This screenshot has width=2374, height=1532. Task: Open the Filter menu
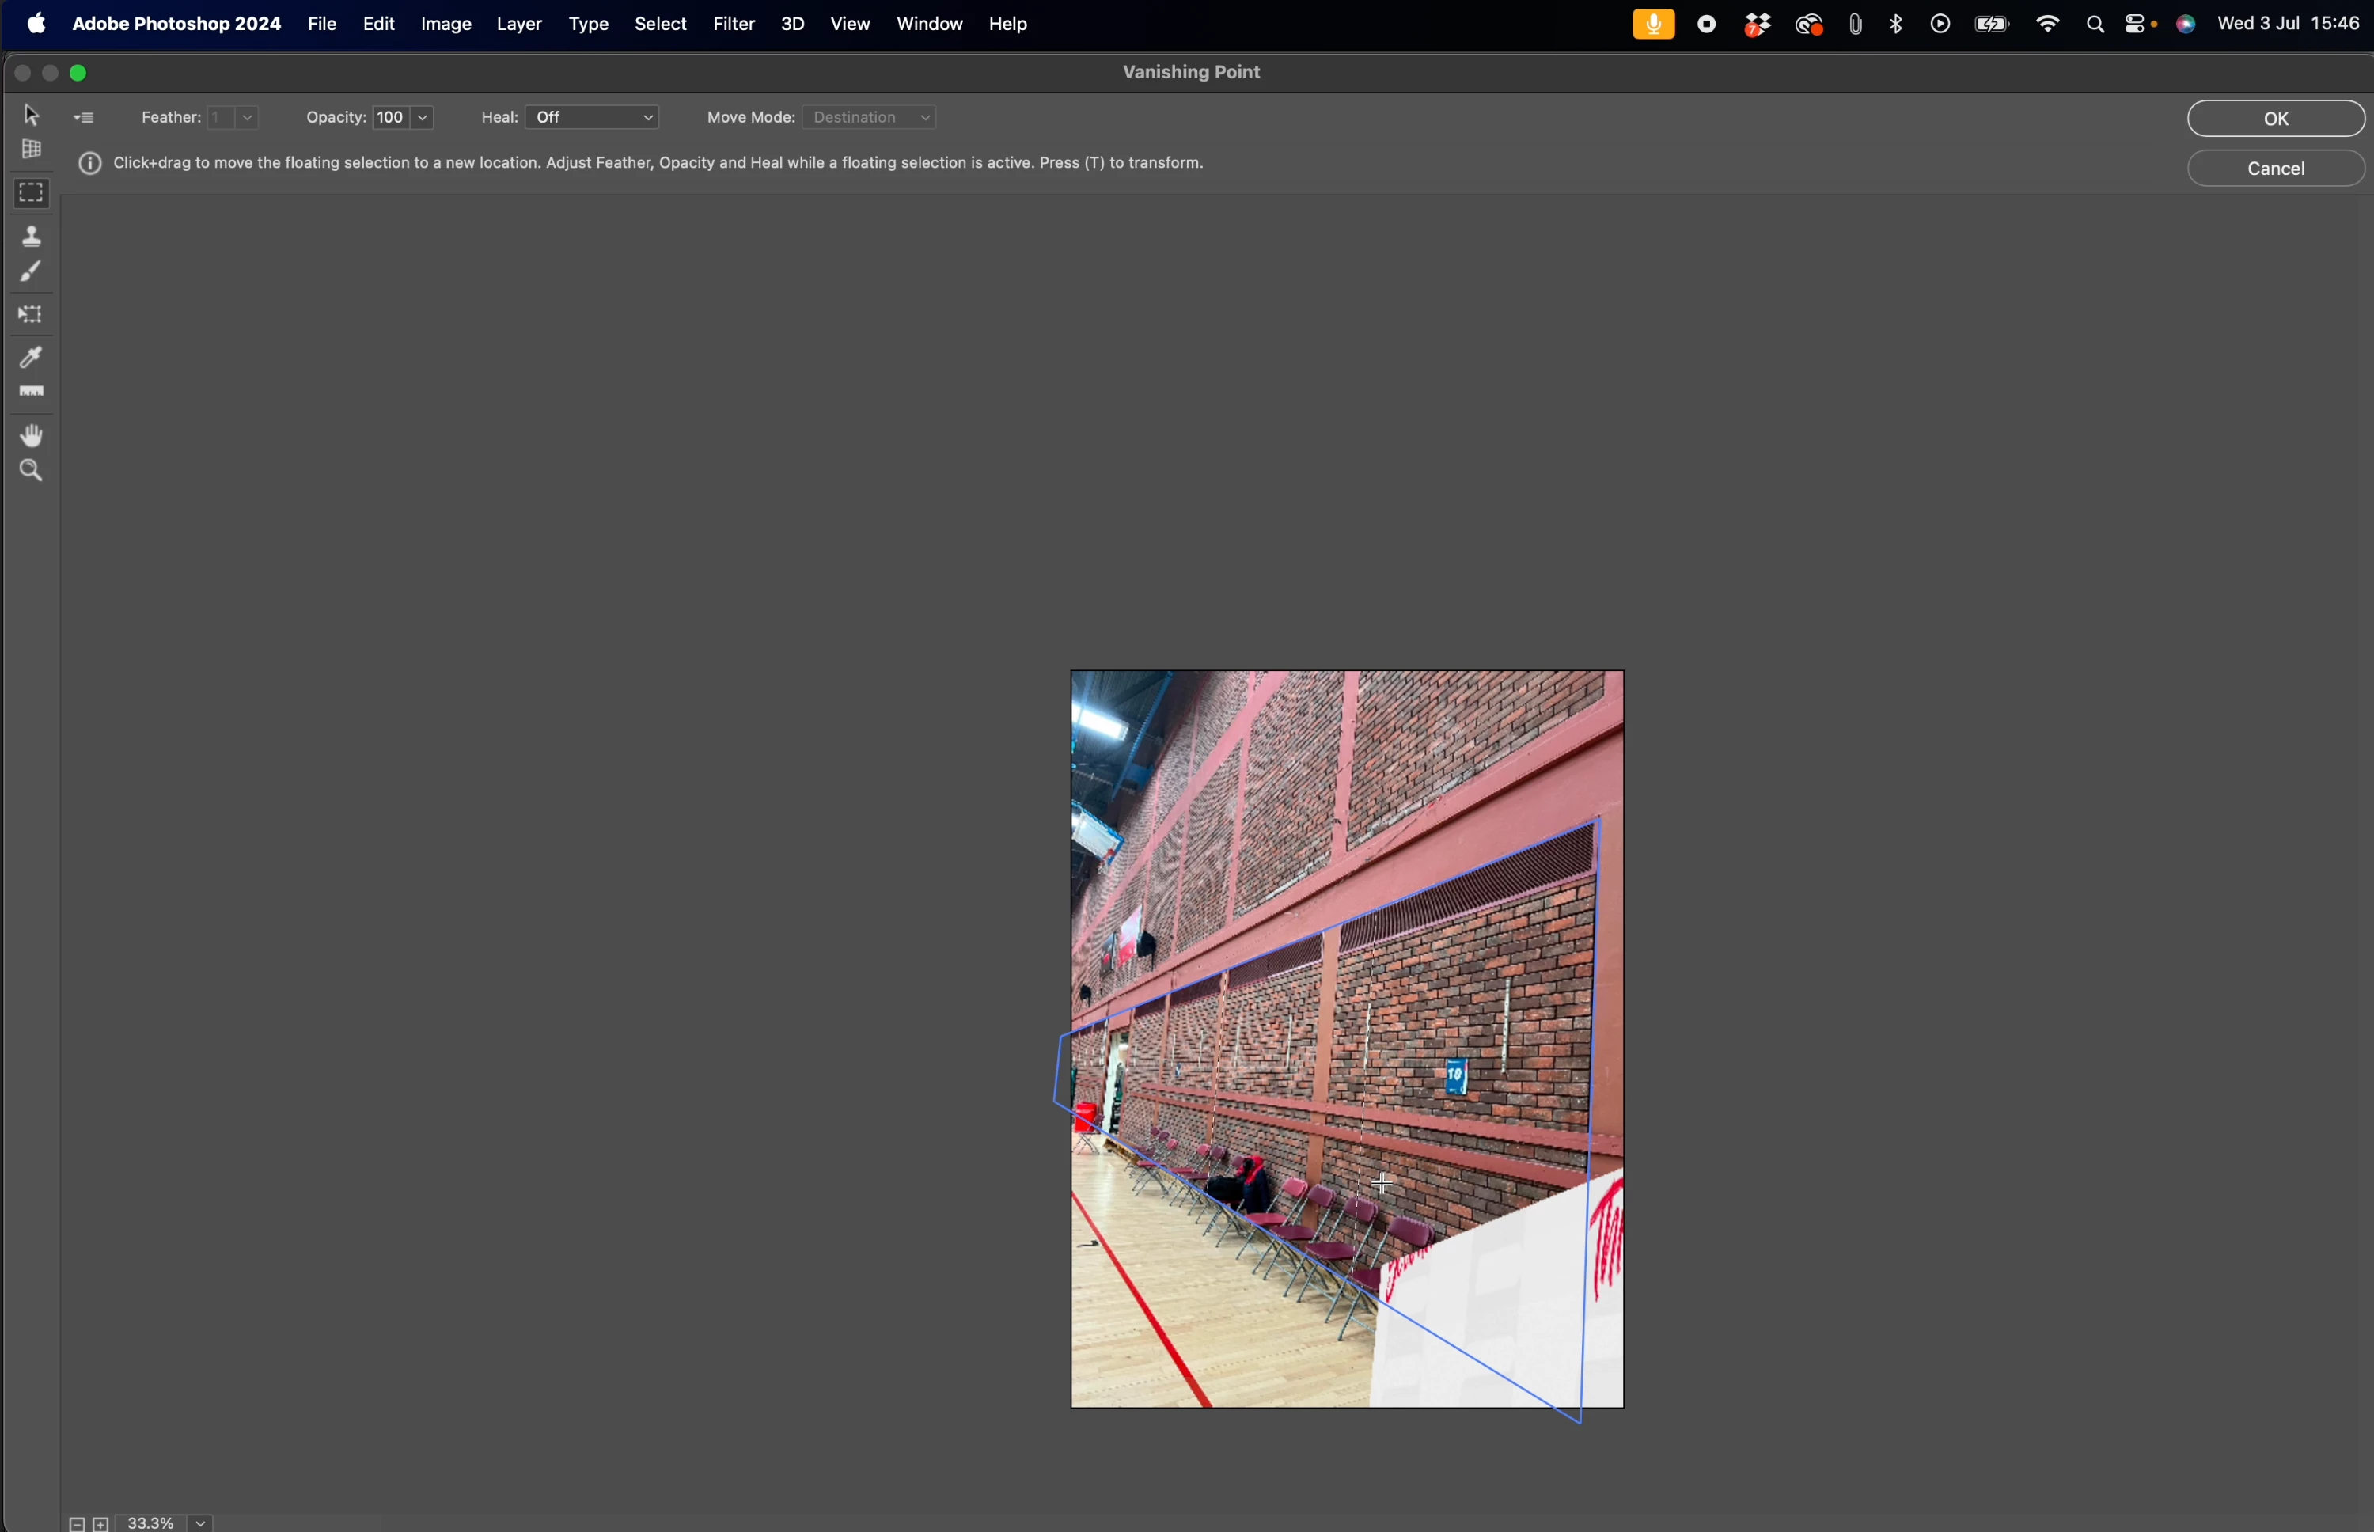coord(734,24)
